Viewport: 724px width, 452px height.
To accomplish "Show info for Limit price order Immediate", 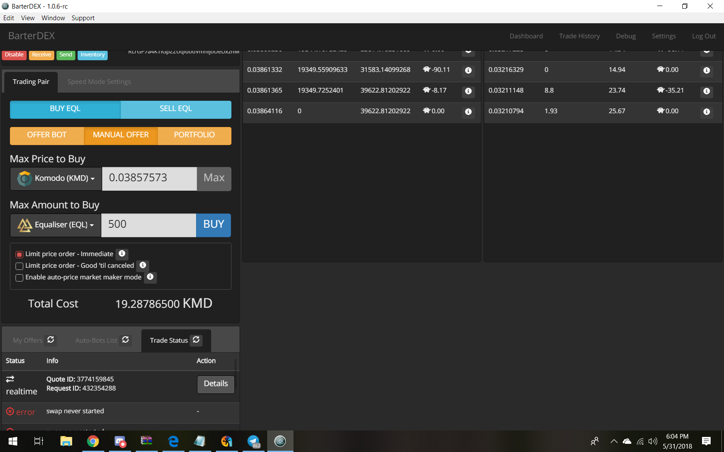I will pos(122,254).
